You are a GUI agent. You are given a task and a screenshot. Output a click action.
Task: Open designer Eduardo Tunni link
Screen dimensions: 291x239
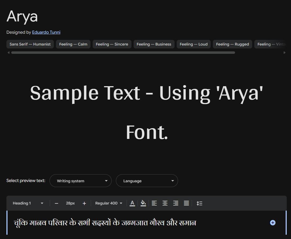tap(46, 32)
